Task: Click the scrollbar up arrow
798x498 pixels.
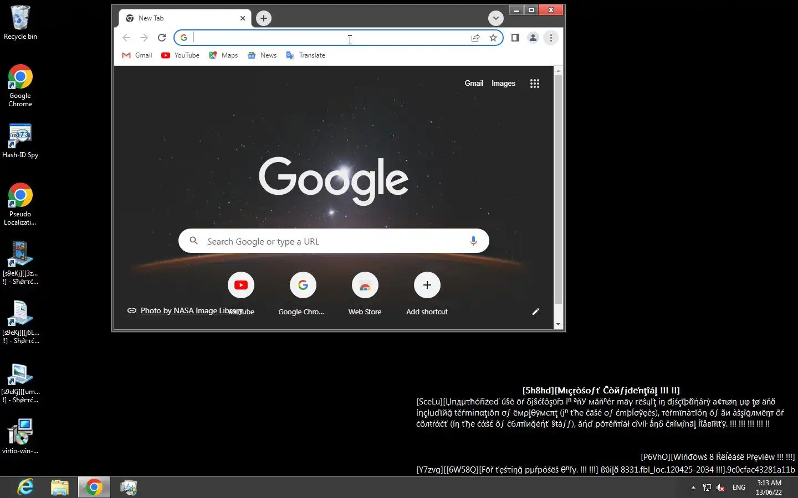Action: click(558, 71)
